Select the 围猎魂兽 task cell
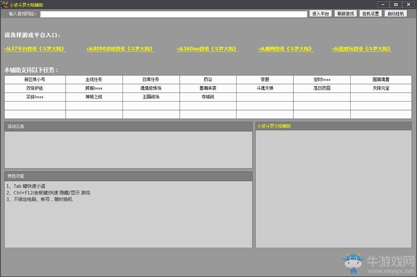This screenshot has width=417, height=277. 381,80
